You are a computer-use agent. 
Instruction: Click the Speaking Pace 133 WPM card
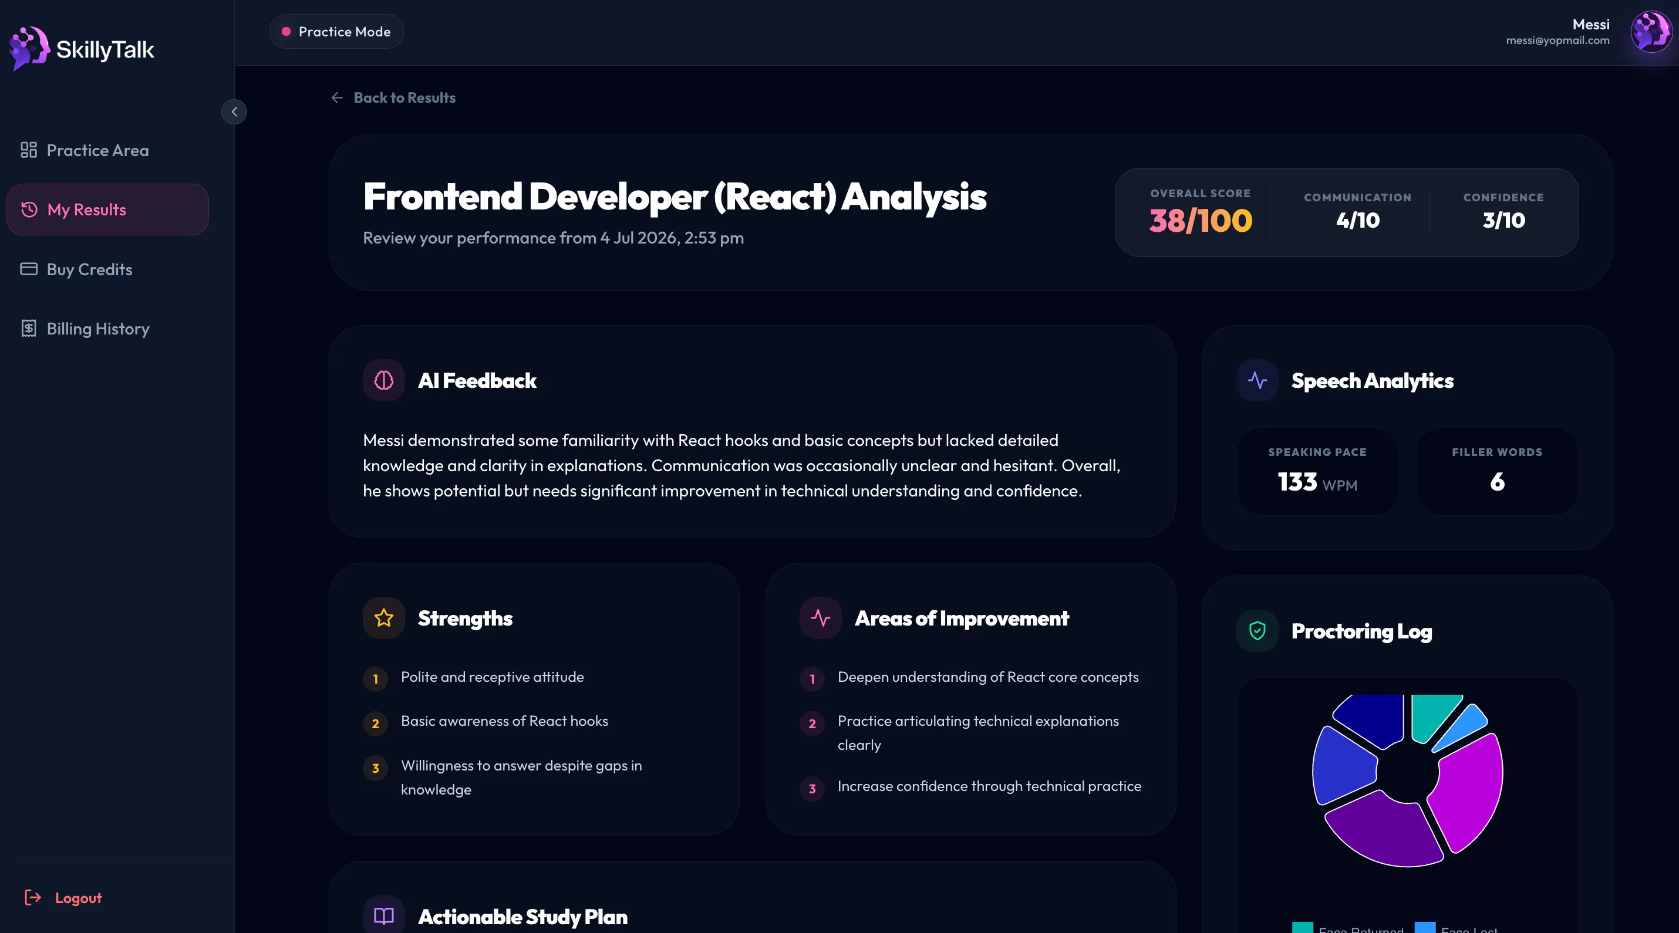(x=1317, y=471)
